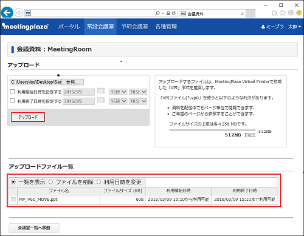The height and width of the screenshot is (236, 304).
Task: Click the smiley feedback icon
Action: click(299, 13)
